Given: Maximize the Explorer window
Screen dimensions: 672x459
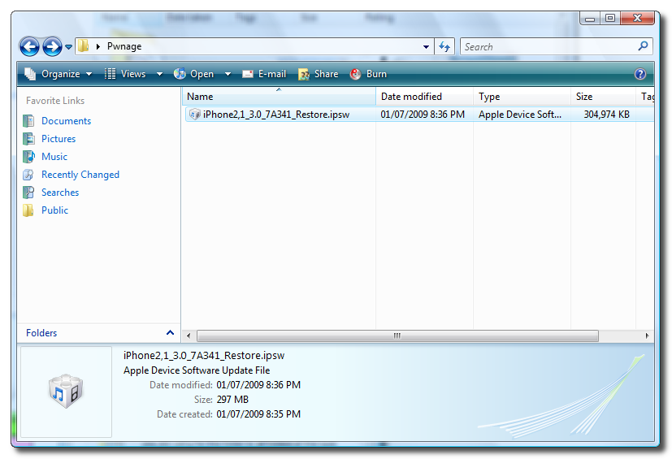Looking at the screenshot, I should tap(610, 19).
